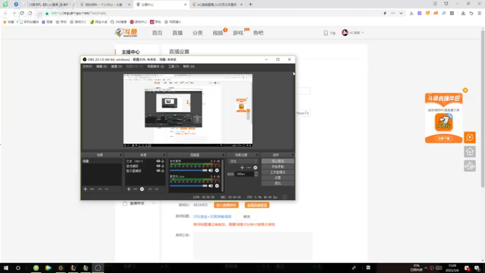Open the OBS 编辑(E) menu

pos(101,67)
